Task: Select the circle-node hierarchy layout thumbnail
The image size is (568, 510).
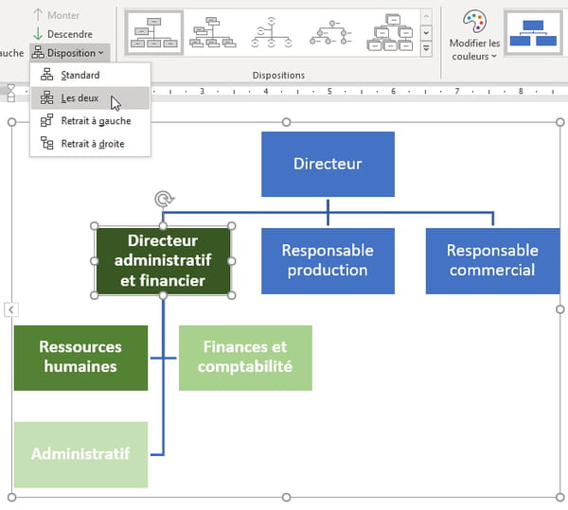Action: [330, 33]
